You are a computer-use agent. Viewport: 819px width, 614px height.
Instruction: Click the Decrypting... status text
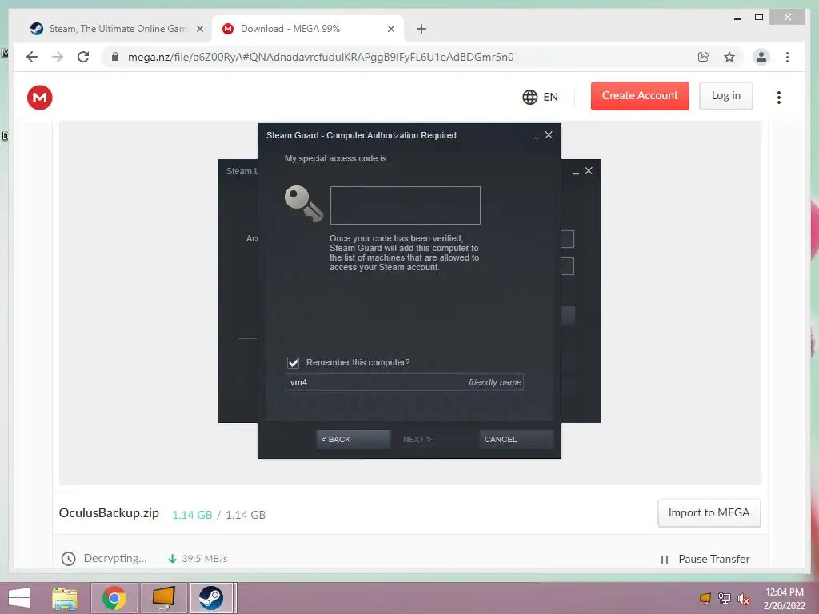pyautogui.click(x=115, y=558)
